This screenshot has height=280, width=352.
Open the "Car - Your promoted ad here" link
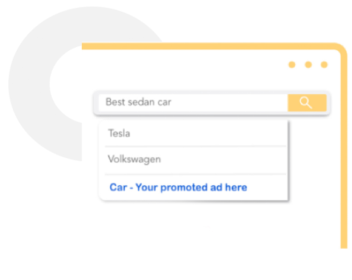[178, 188]
